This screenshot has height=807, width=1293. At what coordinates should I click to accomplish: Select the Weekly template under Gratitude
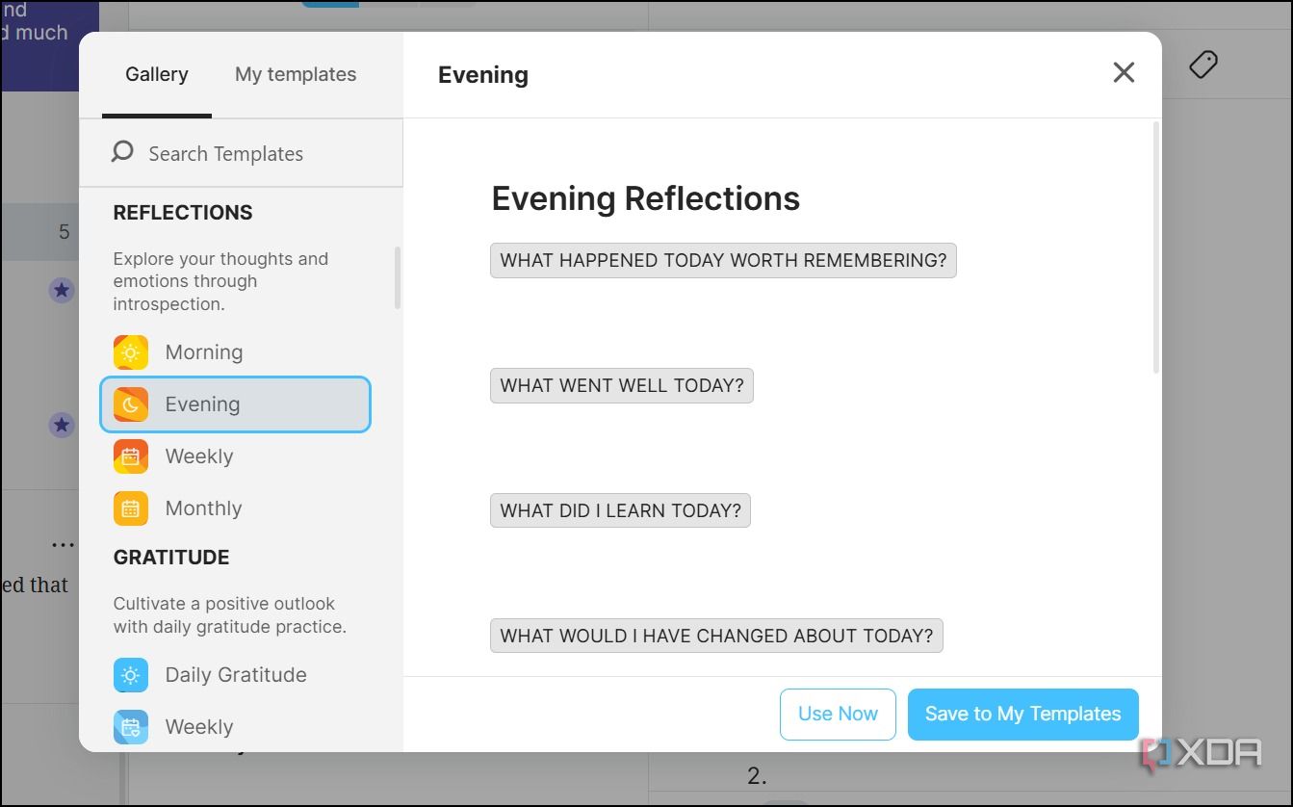[235, 727]
